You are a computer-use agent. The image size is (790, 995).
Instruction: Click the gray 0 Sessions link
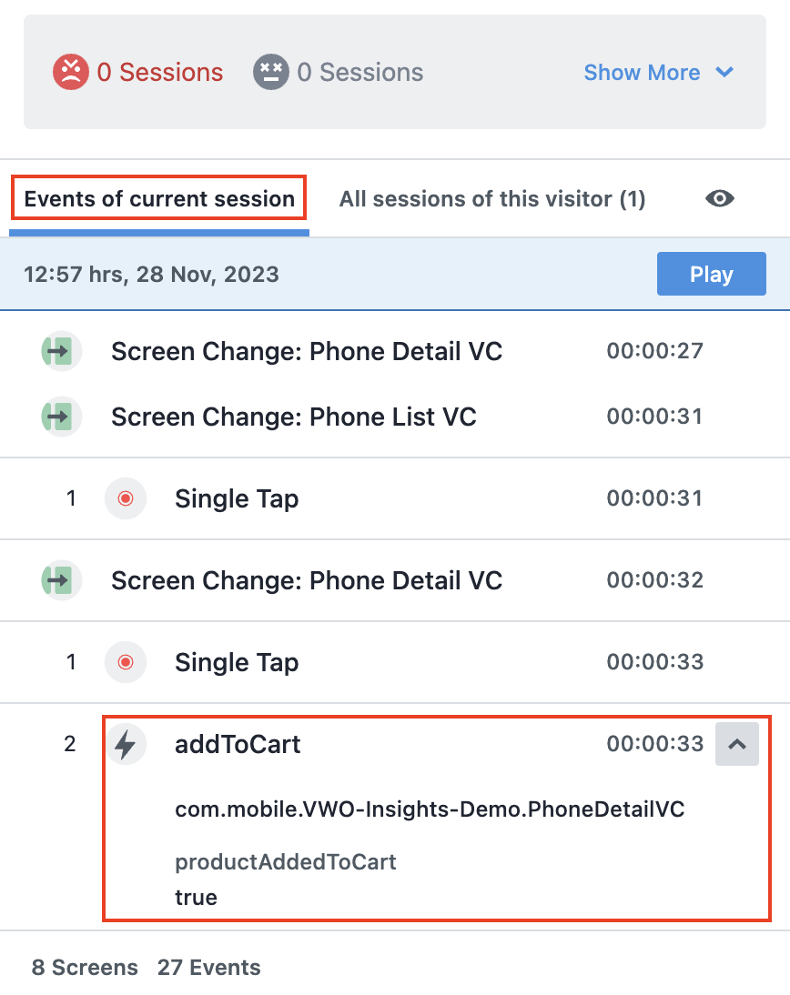click(360, 73)
